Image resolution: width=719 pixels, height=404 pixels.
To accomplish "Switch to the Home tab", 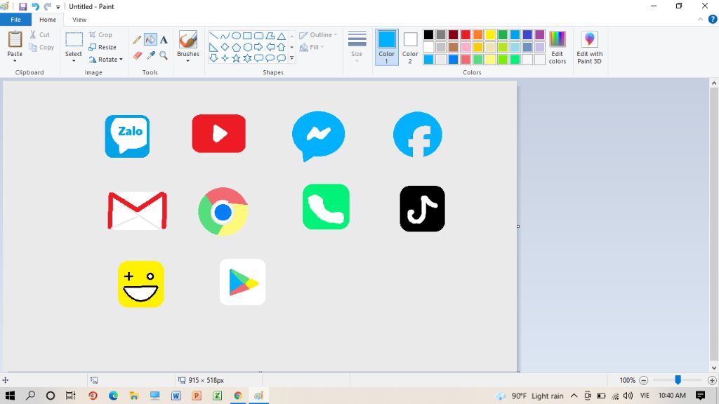I will (x=48, y=20).
